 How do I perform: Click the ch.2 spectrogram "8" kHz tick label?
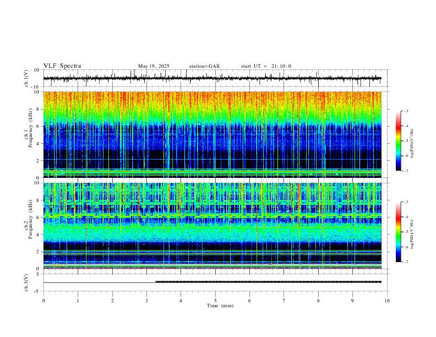coord(38,200)
